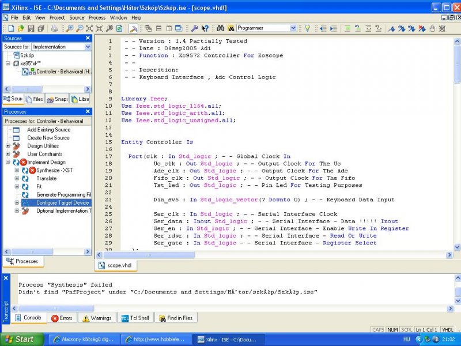Open the 'Sources for' Implementation dropdown
461x346 pixels.
click(x=87, y=47)
